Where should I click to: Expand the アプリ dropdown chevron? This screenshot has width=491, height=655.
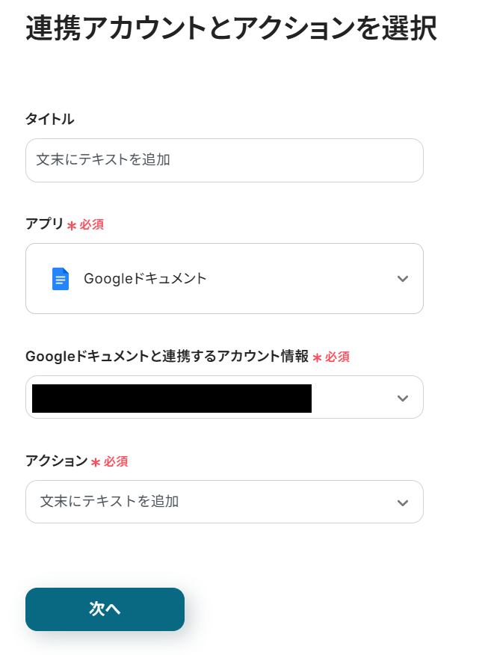[x=403, y=279]
